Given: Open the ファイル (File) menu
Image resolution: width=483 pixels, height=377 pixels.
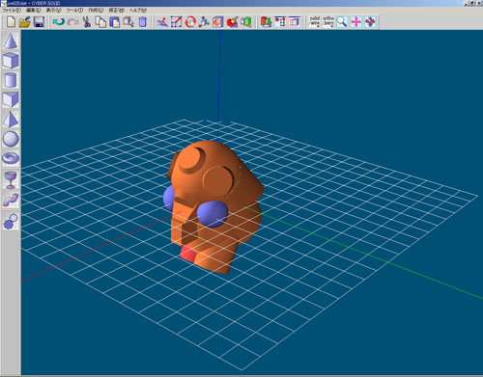Looking at the screenshot, I should (x=11, y=10).
